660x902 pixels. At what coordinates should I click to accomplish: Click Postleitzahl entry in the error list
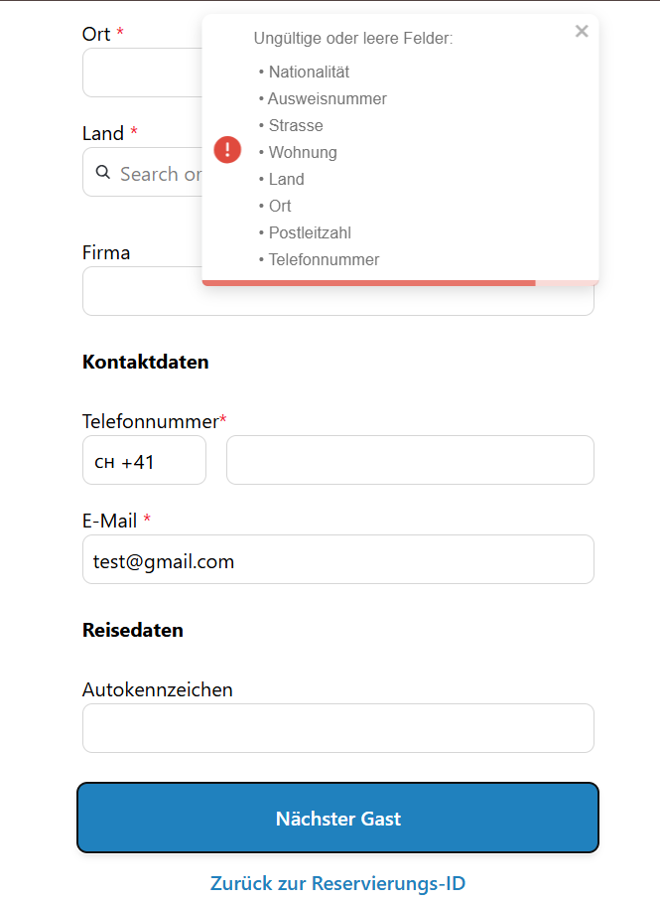310,232
